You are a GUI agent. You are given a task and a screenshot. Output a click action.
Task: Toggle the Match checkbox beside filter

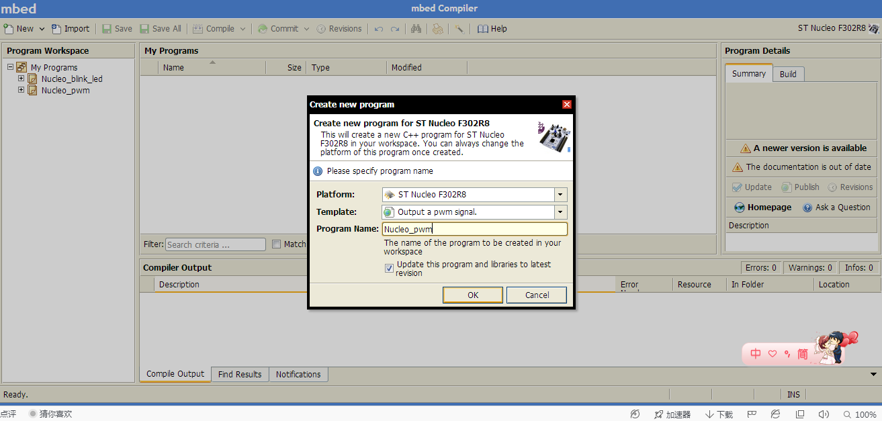(276, 244)
